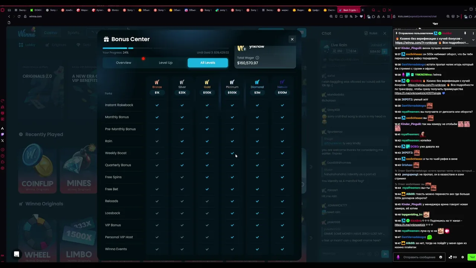
Task: Click the green Чат send button
Action: coord(472,257)
